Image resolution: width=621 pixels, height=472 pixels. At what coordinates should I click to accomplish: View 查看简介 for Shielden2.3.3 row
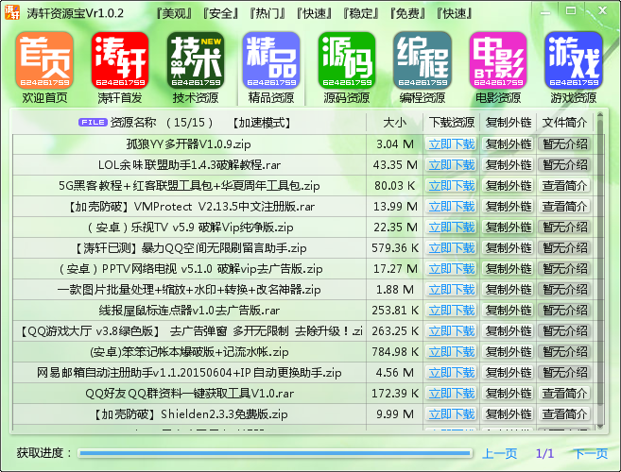(x=564, y=413)
